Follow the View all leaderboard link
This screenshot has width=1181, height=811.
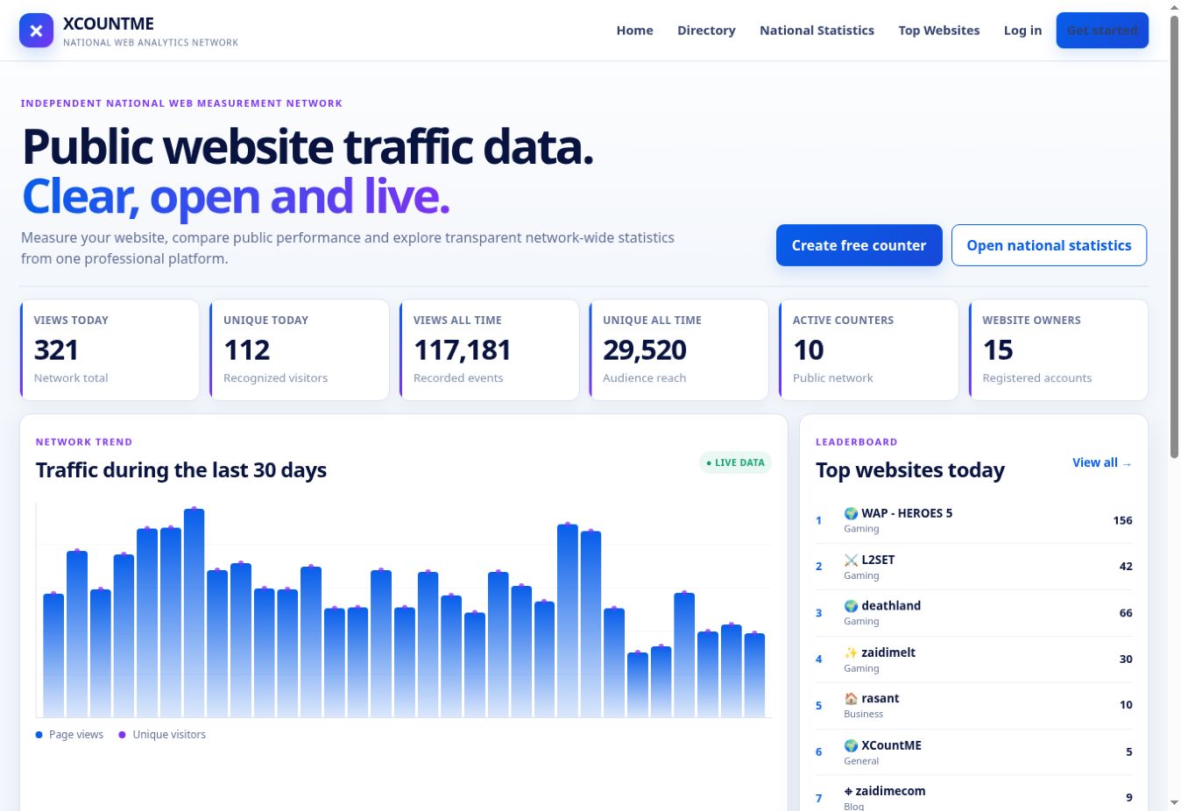1101,462
